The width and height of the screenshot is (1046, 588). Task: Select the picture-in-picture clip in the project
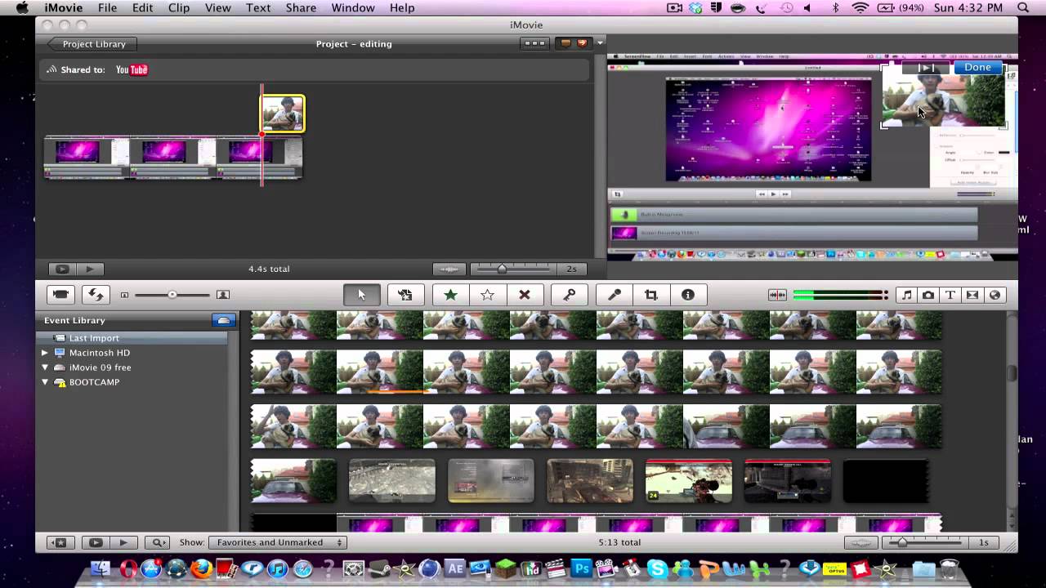[x=283, y=114]
